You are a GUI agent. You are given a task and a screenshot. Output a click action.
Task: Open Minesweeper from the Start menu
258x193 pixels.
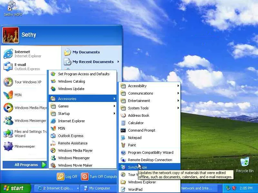(x=19, y=146)
